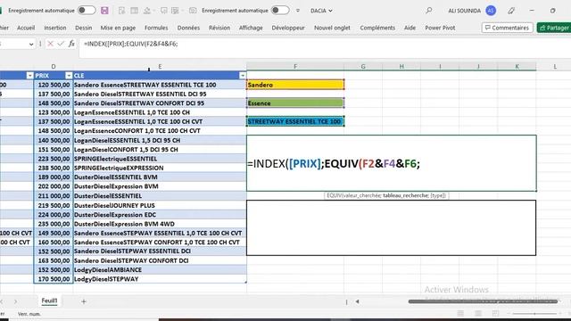
Task: Switch to Page Break Preview icon
Action: (495, 313)
